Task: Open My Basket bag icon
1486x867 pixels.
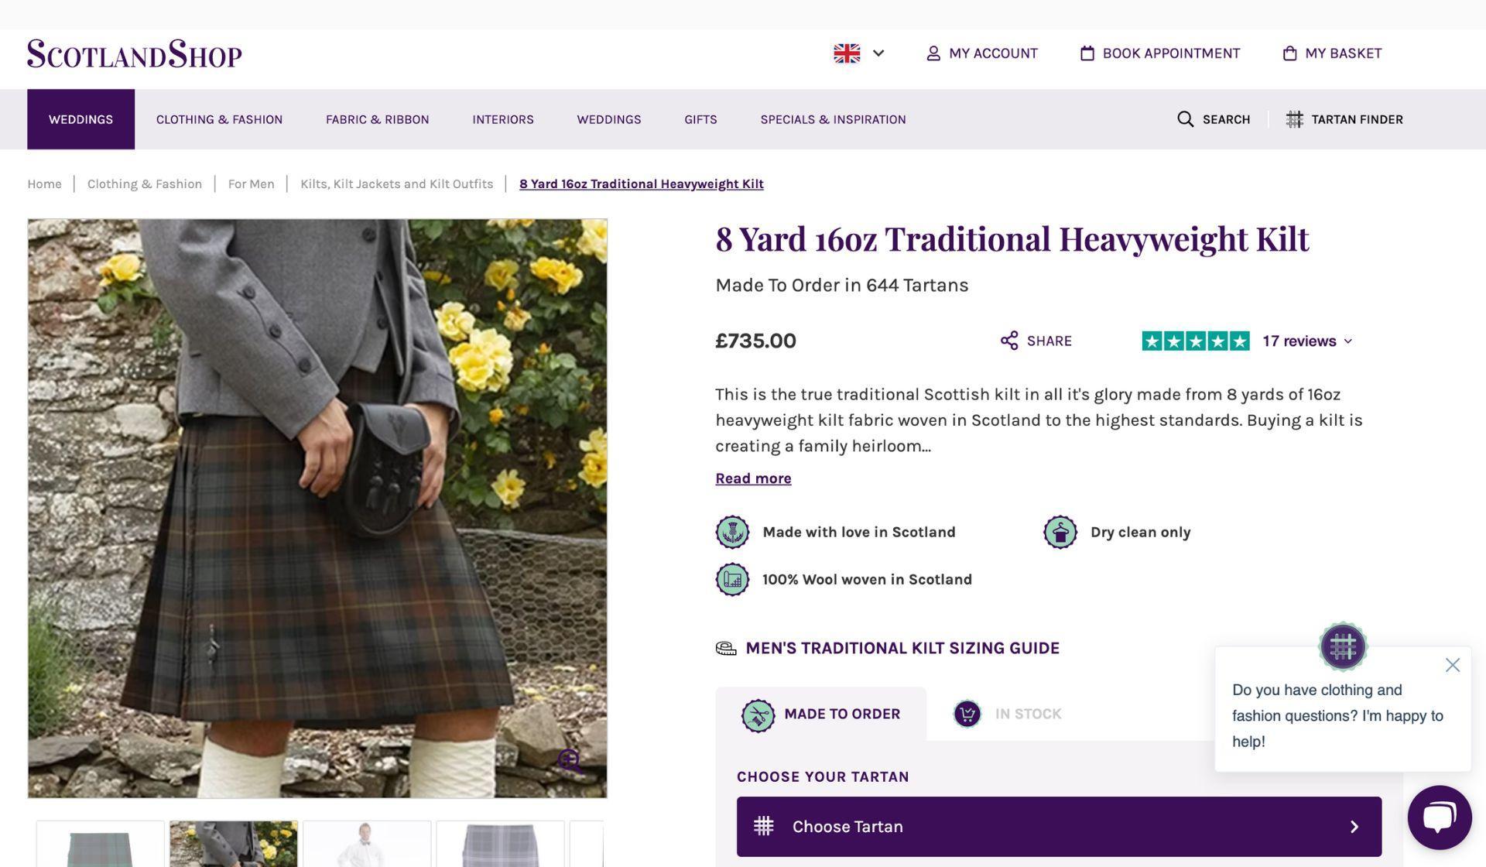Action: [x=1289, y=53]
